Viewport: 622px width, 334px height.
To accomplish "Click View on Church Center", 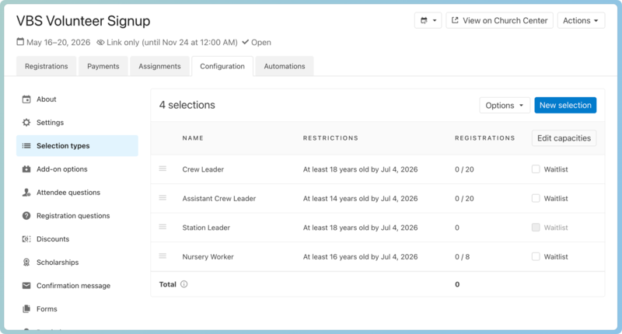I will [500, 21].
